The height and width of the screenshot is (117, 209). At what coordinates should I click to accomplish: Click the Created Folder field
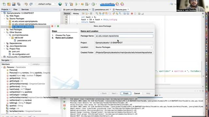[124, 53]
